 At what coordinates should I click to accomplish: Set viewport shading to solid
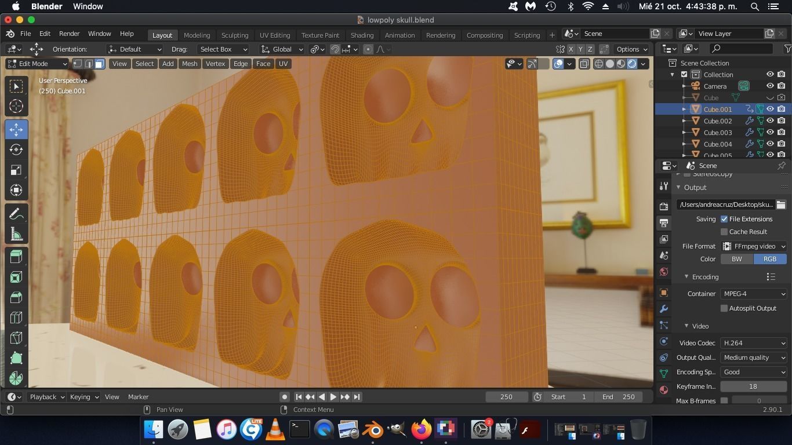[x=610, y=64]
